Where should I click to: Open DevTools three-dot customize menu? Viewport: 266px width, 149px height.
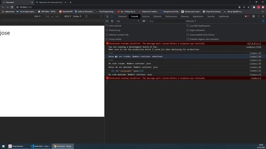(259, 17)
